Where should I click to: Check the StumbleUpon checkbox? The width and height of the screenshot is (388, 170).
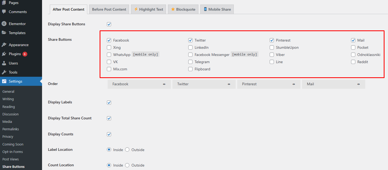(272, 47)
